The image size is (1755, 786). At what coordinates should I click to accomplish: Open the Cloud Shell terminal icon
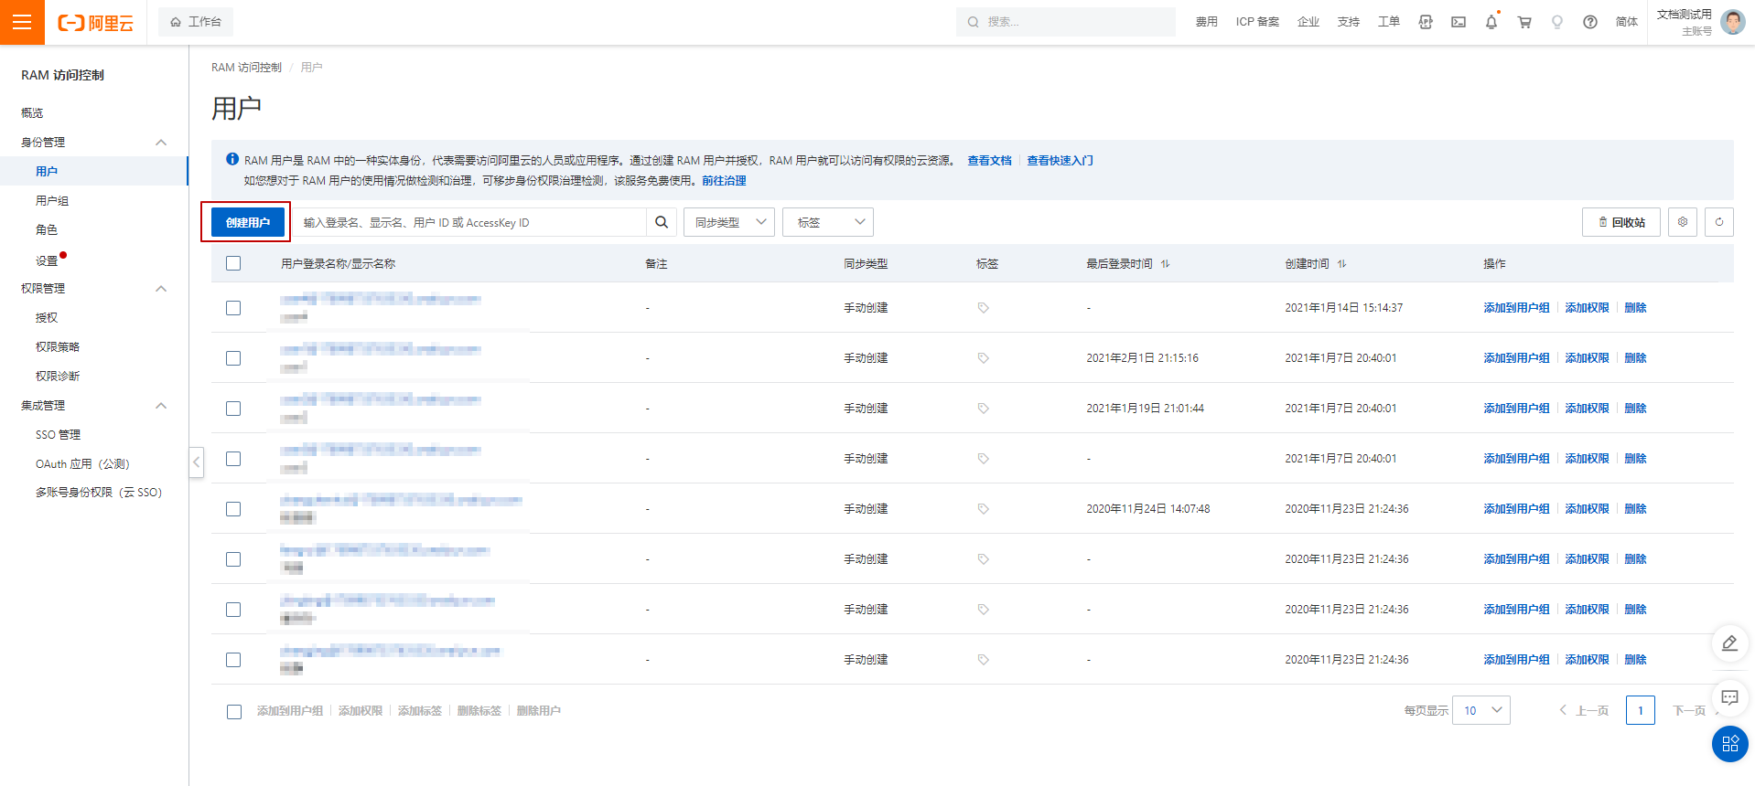coord(1459,22)
